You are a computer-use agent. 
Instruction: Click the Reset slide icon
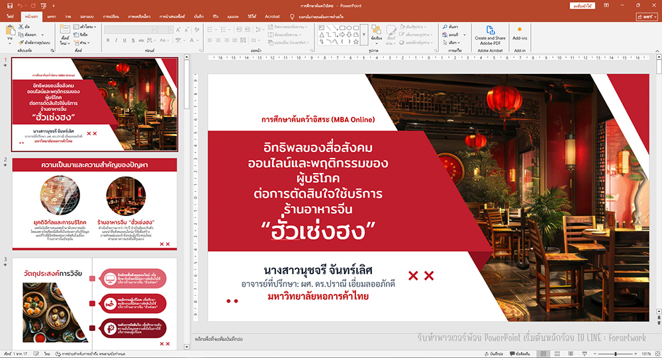click(x=76, y=34)
